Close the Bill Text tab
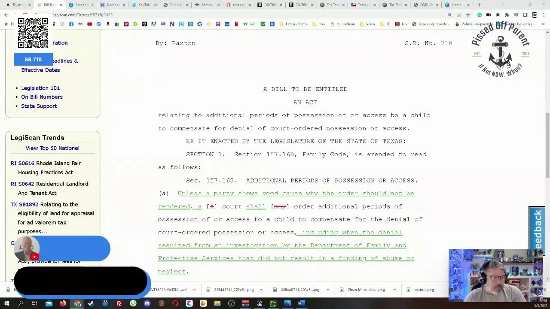 coord(61,5)
